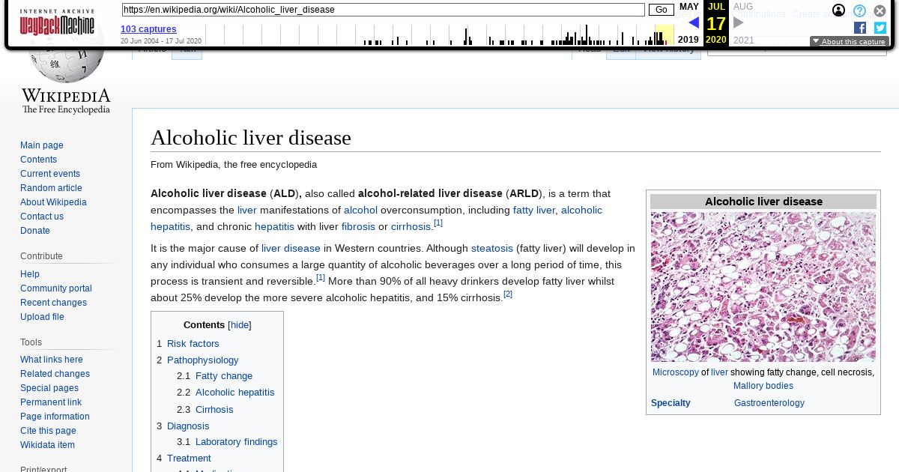Jump to Fatty change subsection

click(x=224, y=376)
